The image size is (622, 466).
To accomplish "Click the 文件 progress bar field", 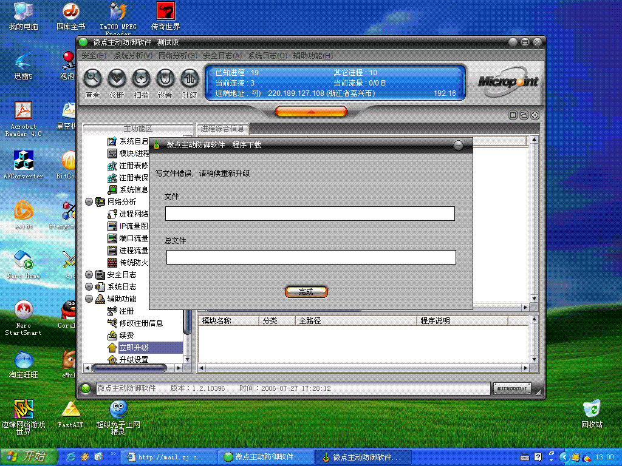I will pos(310,214).
